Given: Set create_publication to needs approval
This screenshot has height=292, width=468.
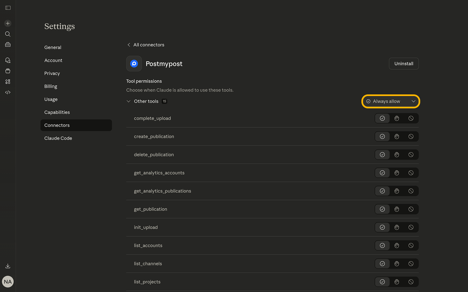Looking at the screenshot, I should coord(396,137).
